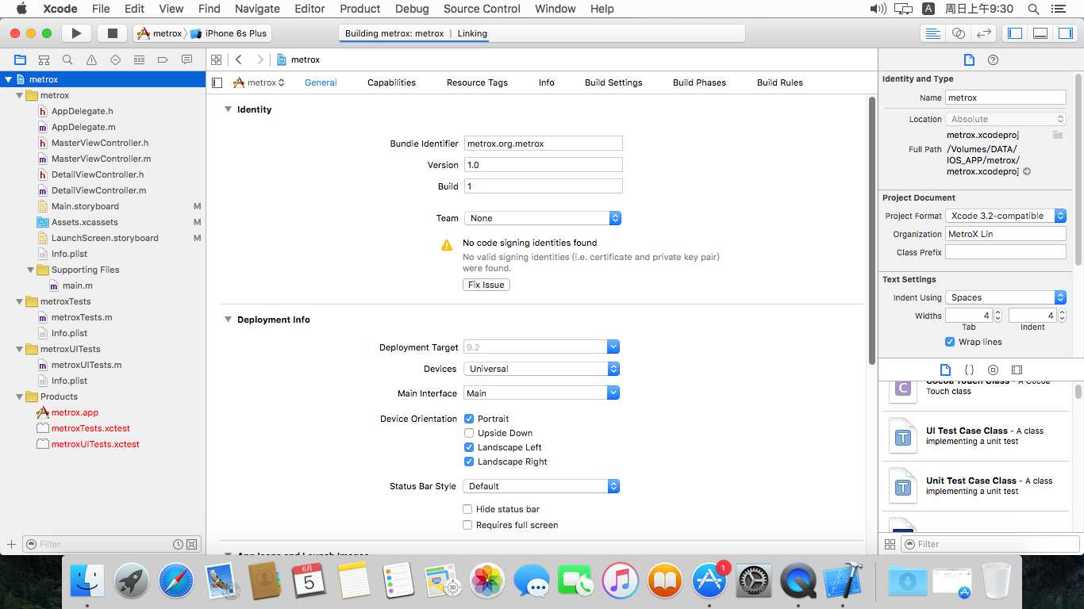The image size is (1084, 609).
Task: Show the Object library icon
Action: pyautogui.click(x=993, y=370)
